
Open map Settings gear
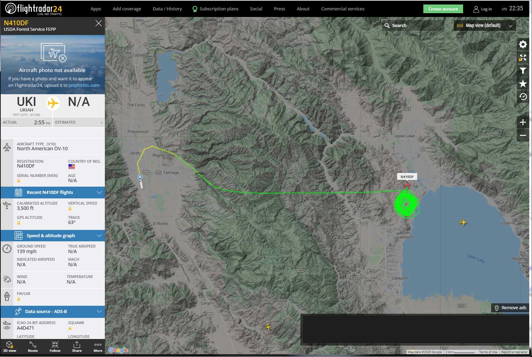[523, 44]
